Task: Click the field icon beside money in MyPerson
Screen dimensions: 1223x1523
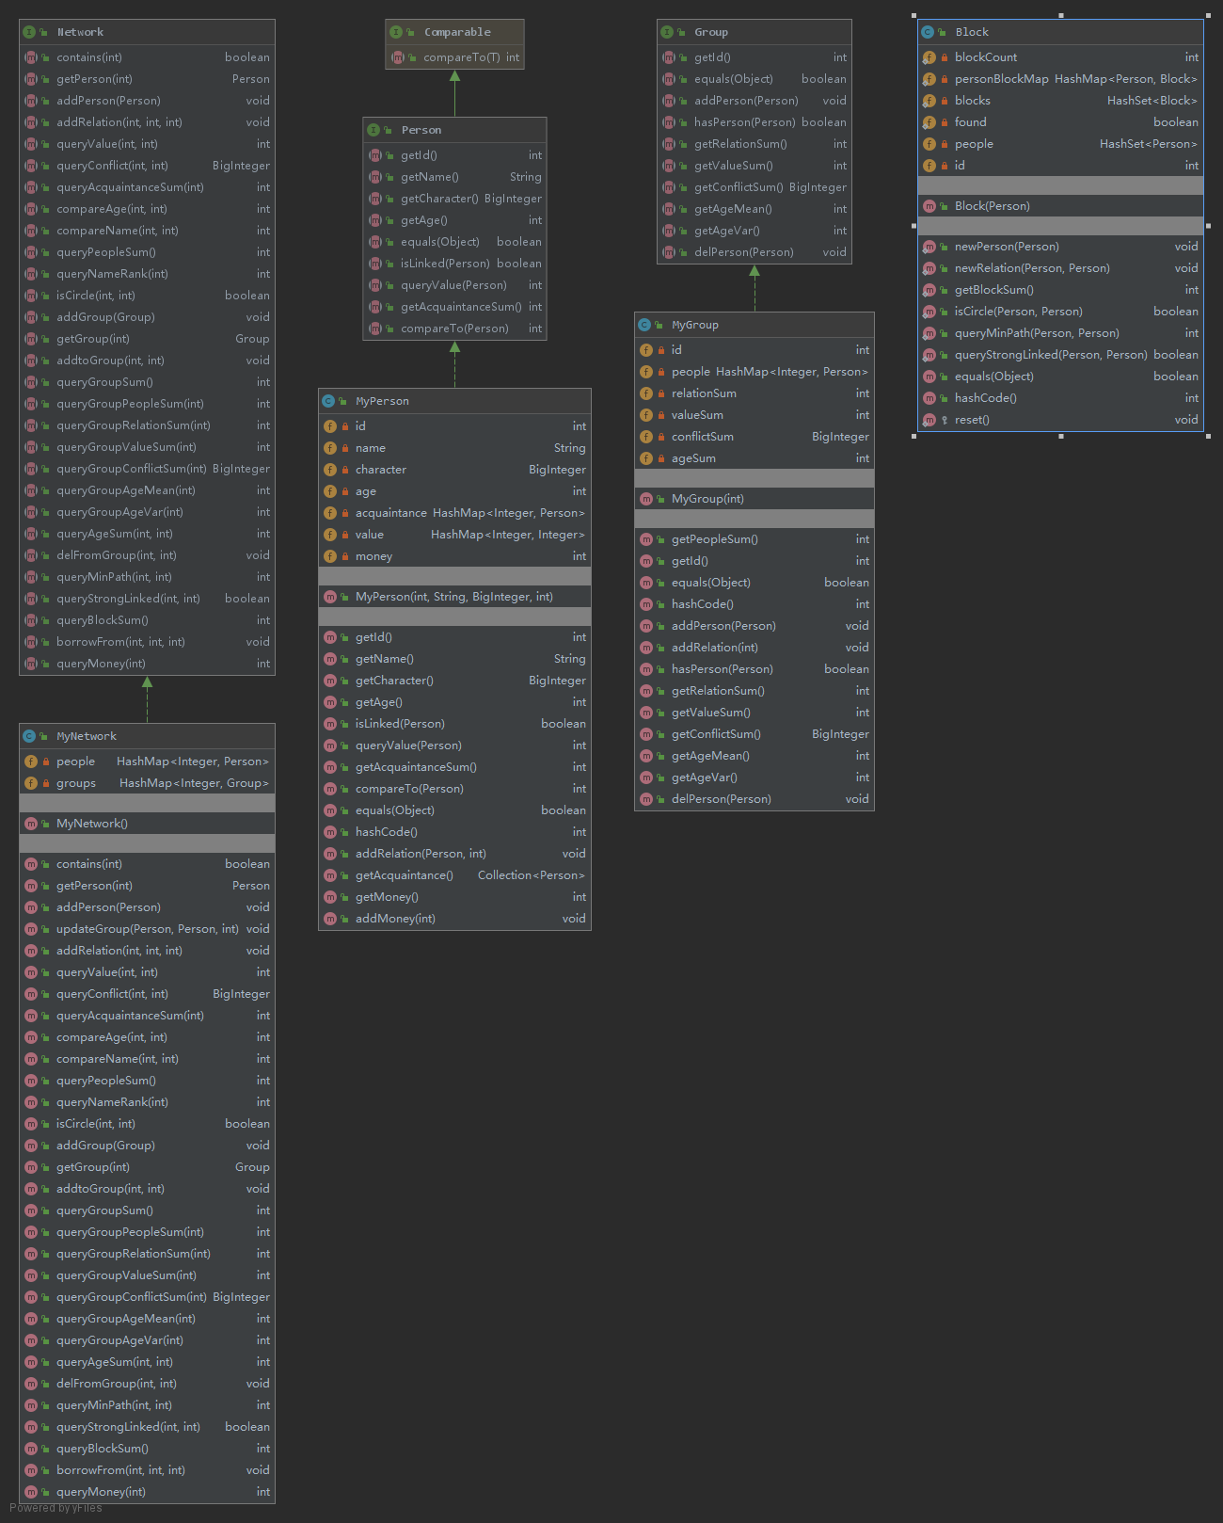Action: pyautogui.click(x=330, y=556)
